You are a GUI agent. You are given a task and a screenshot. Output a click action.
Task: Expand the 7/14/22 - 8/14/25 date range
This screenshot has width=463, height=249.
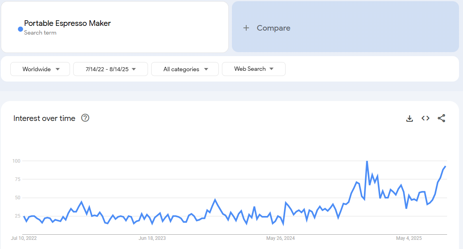tap(111, 69)
